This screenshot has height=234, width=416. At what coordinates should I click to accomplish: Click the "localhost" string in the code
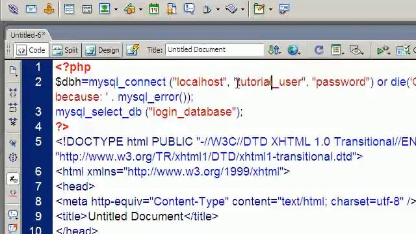pyautogui.click(x=200, y=82)
